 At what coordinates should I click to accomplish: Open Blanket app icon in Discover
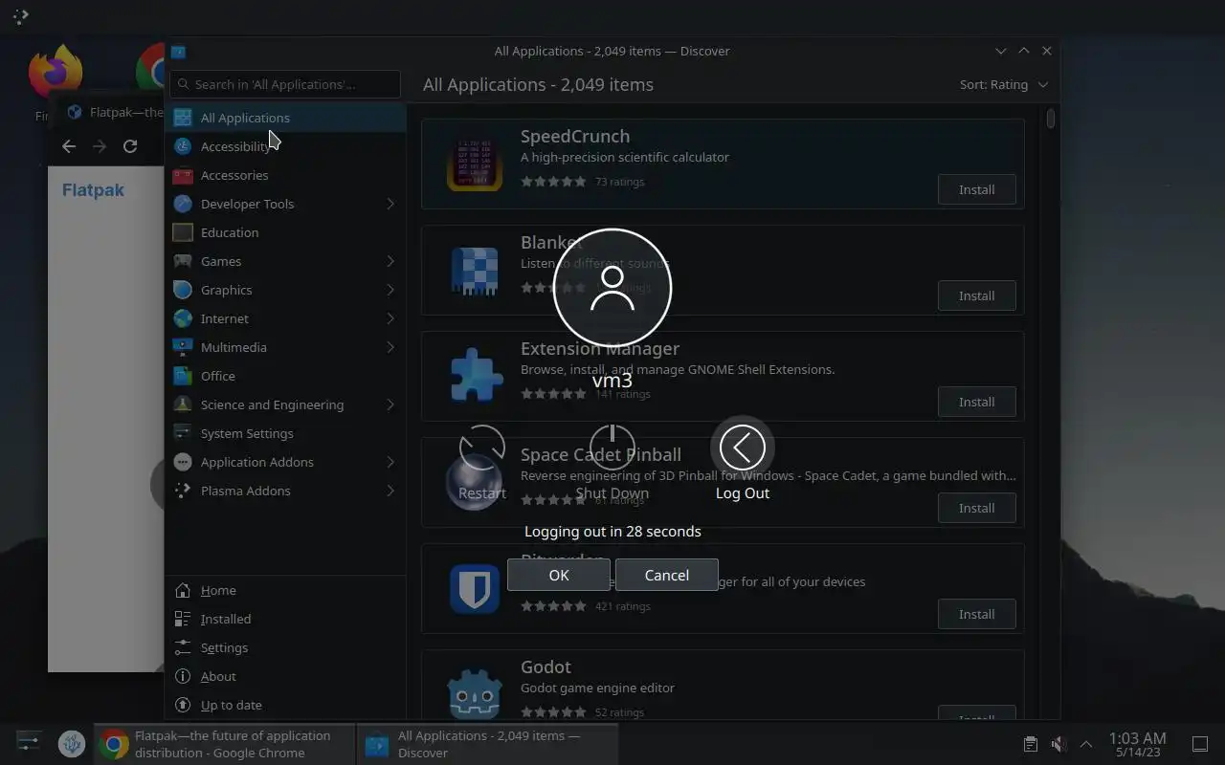click(475, 270)
